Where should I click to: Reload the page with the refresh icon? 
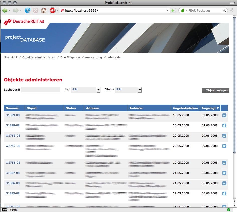pyautogui.click(x=28, y=10)
